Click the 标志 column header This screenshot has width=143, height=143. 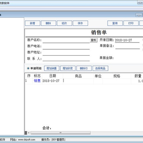[x=37, y=76]
